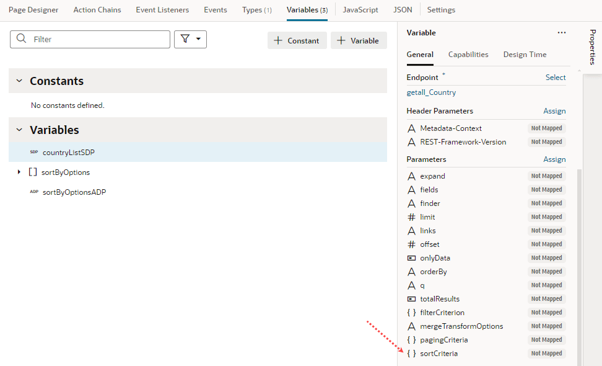Open the getall_Country endpoint link

(x=431, y=94)
